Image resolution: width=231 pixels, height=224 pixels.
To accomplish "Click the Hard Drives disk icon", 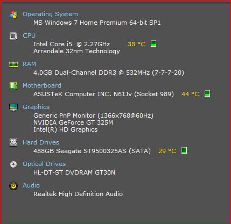I will coord(13,142).
